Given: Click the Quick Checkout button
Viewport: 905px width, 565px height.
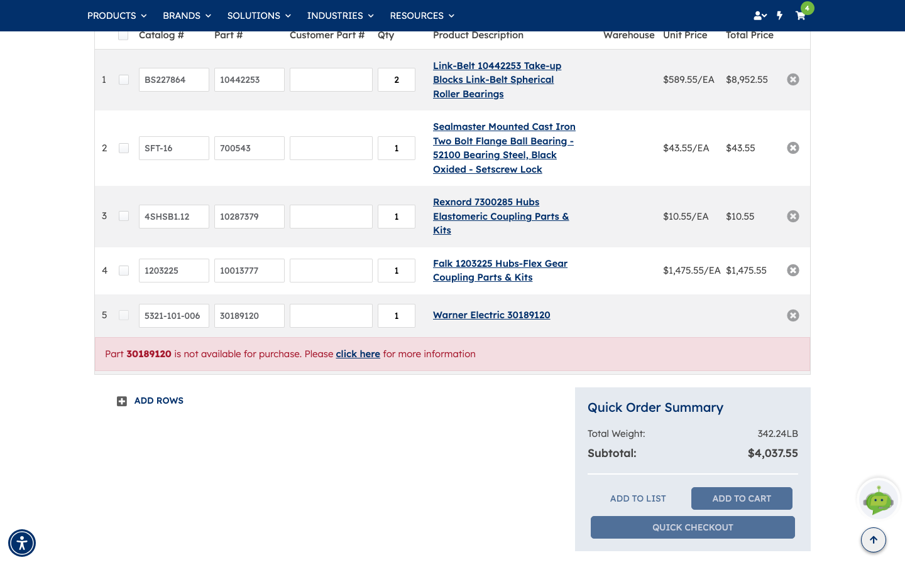Looking at the screenshot, I should pyautogui.click(x=693, y=527).
